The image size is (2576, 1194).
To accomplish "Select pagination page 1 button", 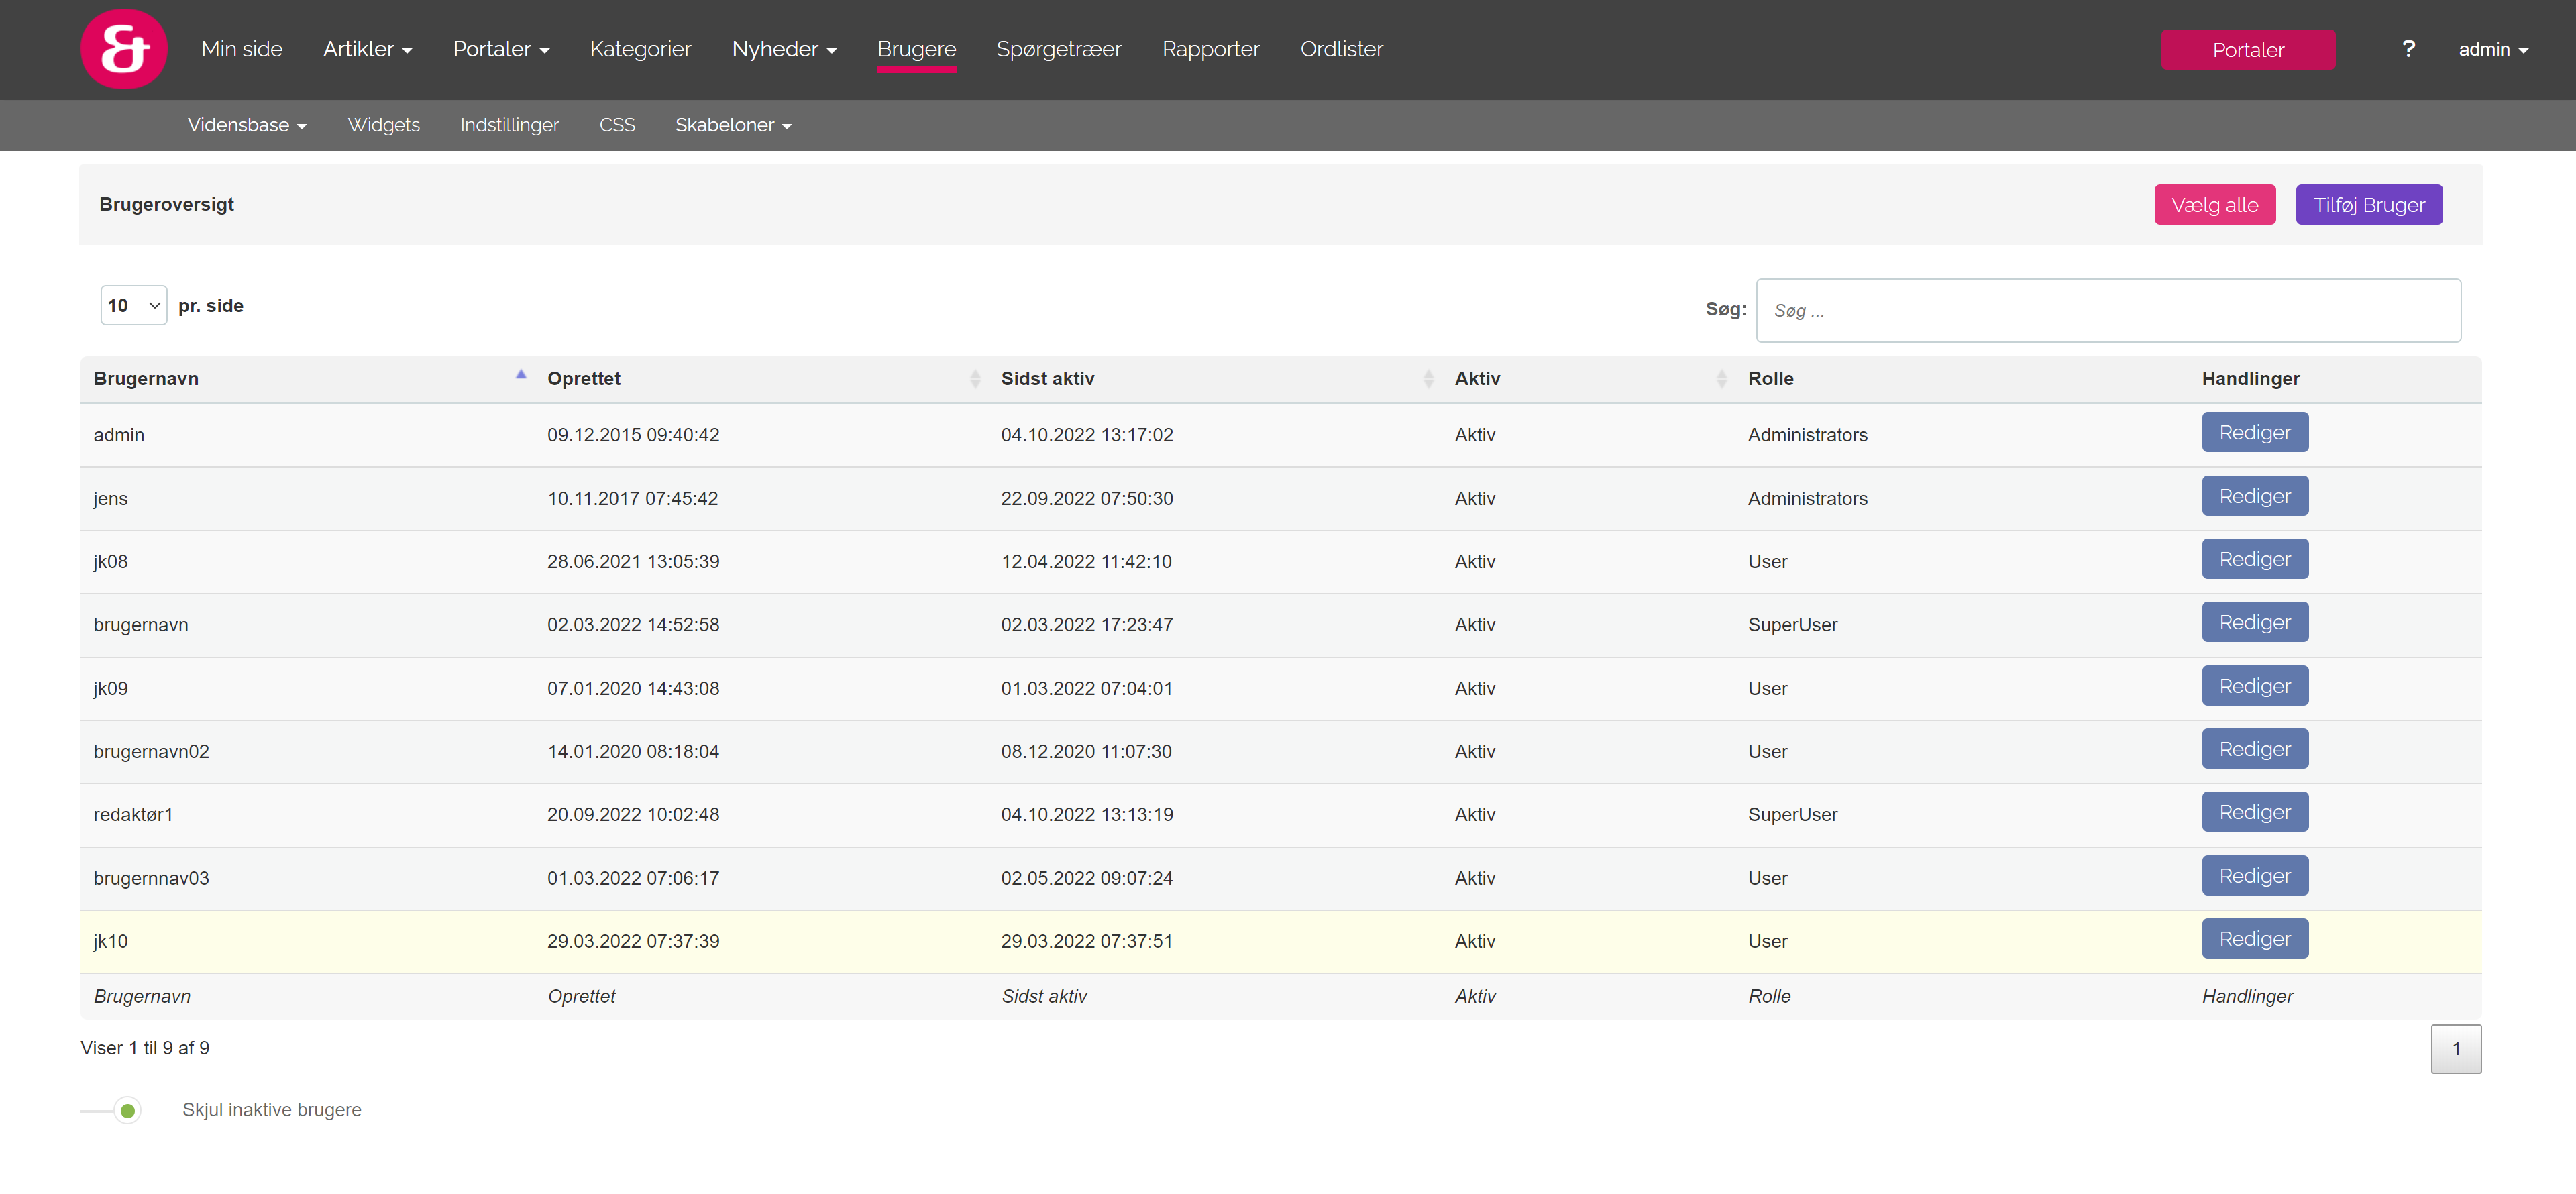I will [2455, 1049].
